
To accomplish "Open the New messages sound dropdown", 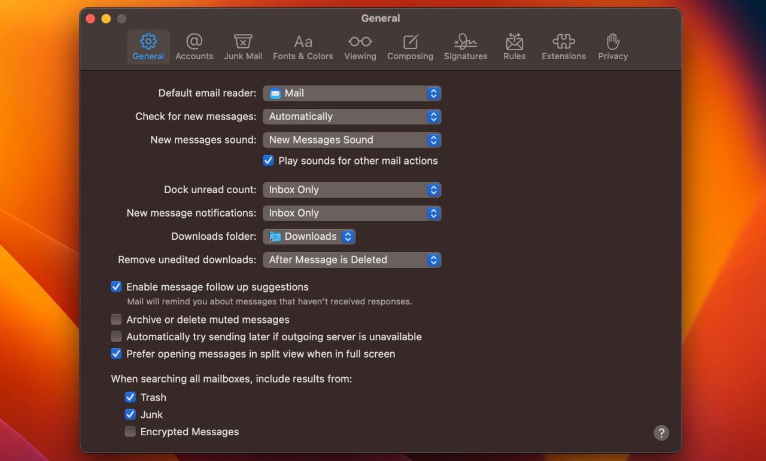I will [352, 140].
